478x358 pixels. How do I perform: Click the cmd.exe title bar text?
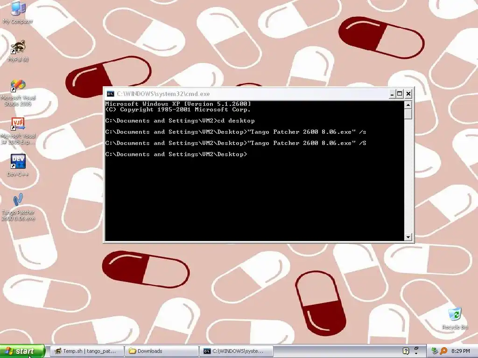(x=163, y=94)
